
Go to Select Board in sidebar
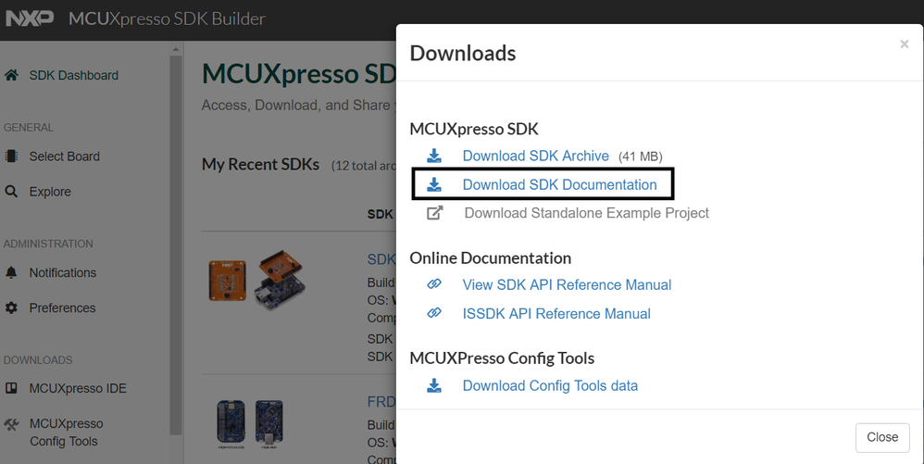click(64, 157)
